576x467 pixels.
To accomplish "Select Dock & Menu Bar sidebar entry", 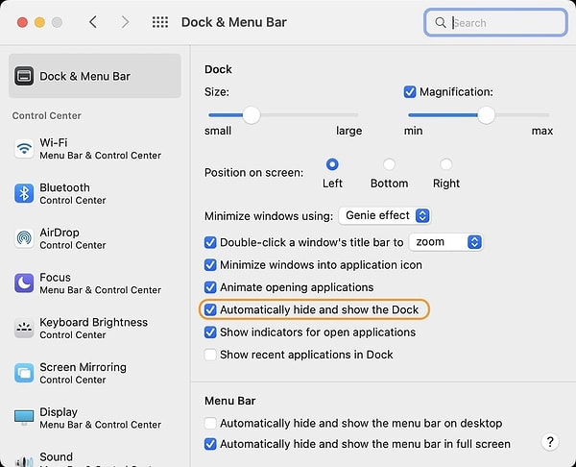I will [x=95, y=76].
